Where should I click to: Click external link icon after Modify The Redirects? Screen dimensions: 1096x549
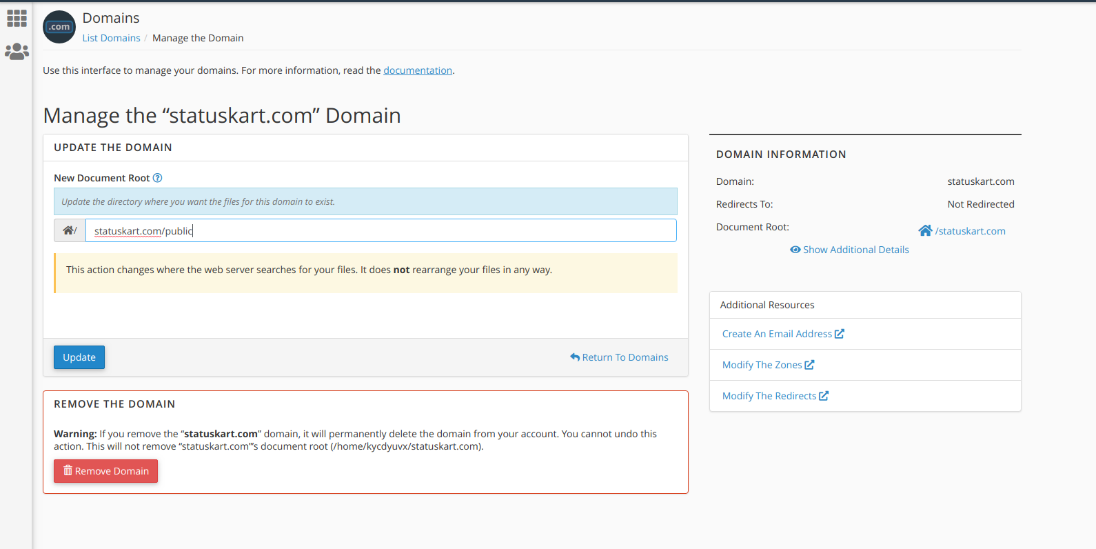click(x=824, y=396)
